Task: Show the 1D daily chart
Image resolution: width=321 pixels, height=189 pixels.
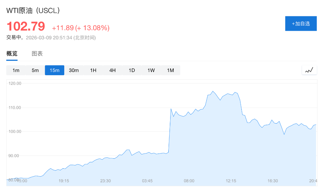Action: [x=132, y=70]
